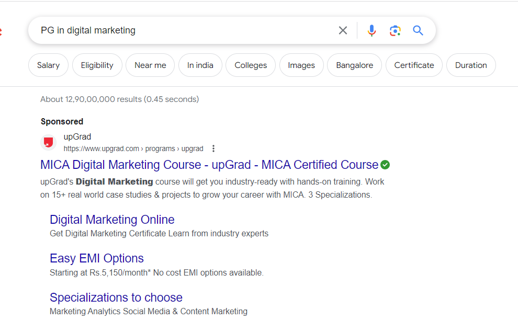Select the Colleges filter chip
This screenshot has height=332, width=518.
tap(251, 65)
